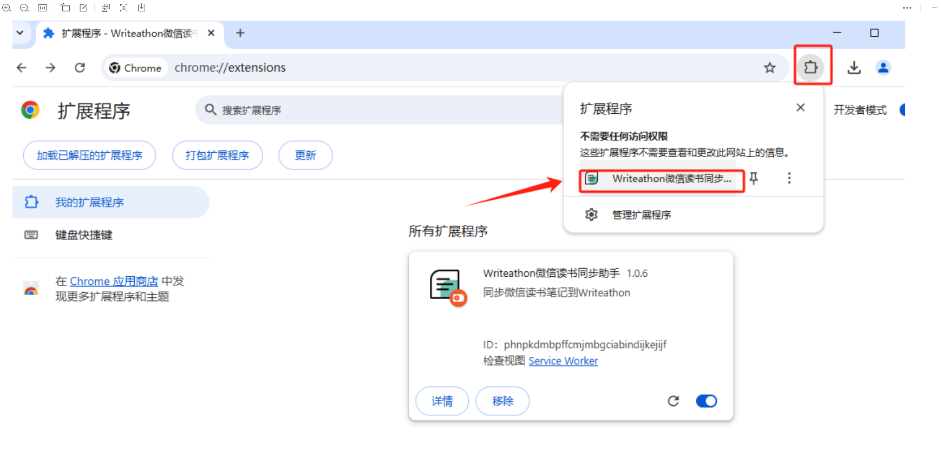Image resolution: width=941 pixels, height=456 pixels.
Task: Open the downloads icon in Chrome toolbar
Action: click(x=854, y=68)
